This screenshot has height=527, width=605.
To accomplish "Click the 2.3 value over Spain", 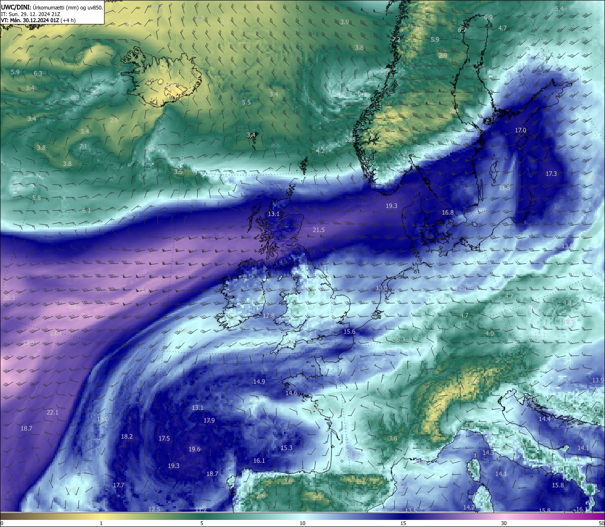I will [317, 498].
